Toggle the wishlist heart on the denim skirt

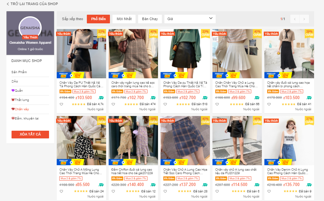269,191
